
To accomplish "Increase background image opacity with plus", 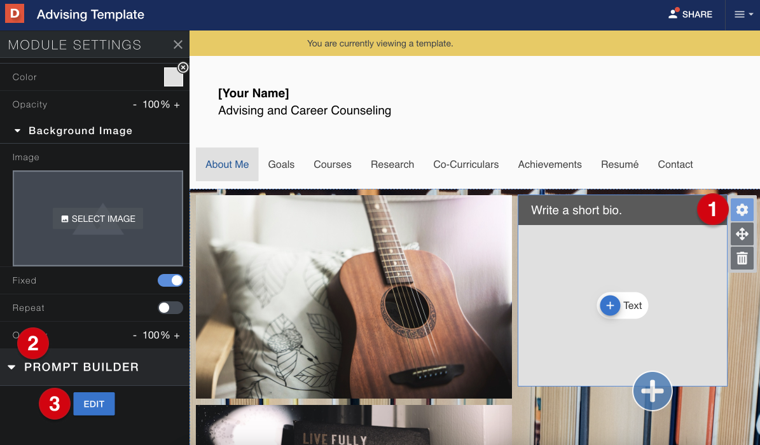I will point(177,336).
